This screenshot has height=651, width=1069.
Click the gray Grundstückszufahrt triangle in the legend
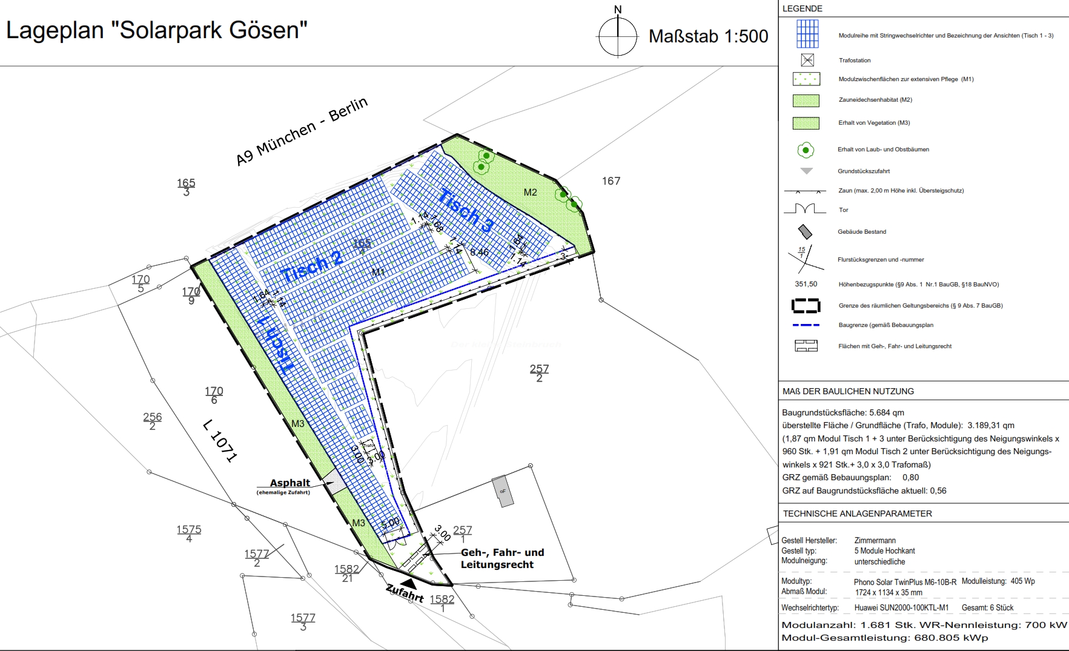pyautogui.click(x=806, y=171)
